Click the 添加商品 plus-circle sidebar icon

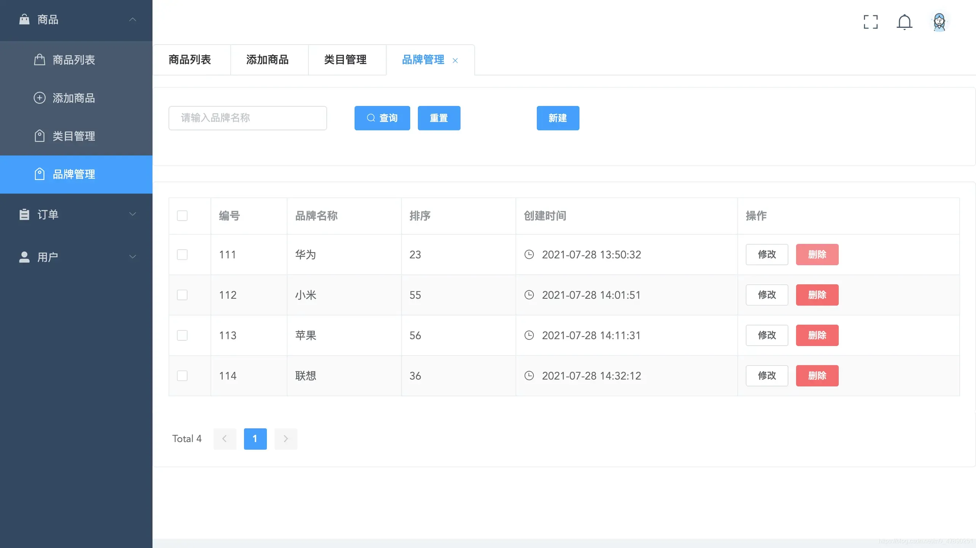point(40,98)
